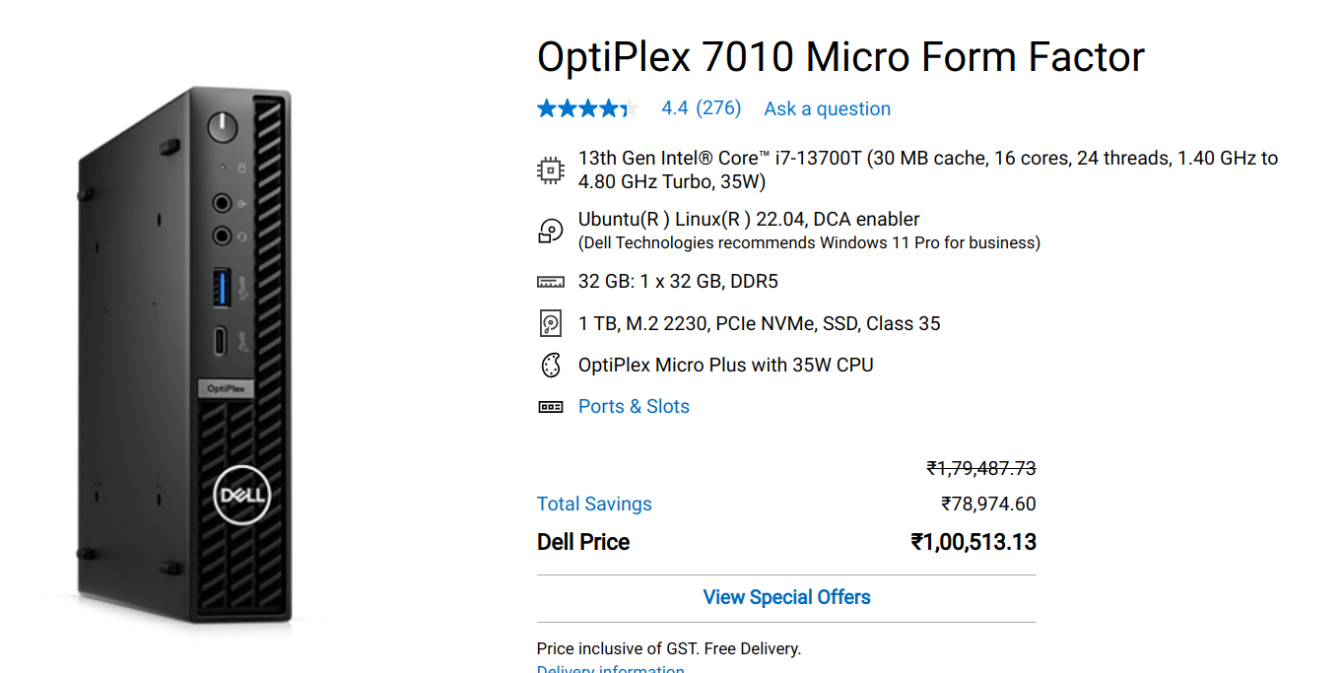Click the Ports & Slots icon

point(550,407)
